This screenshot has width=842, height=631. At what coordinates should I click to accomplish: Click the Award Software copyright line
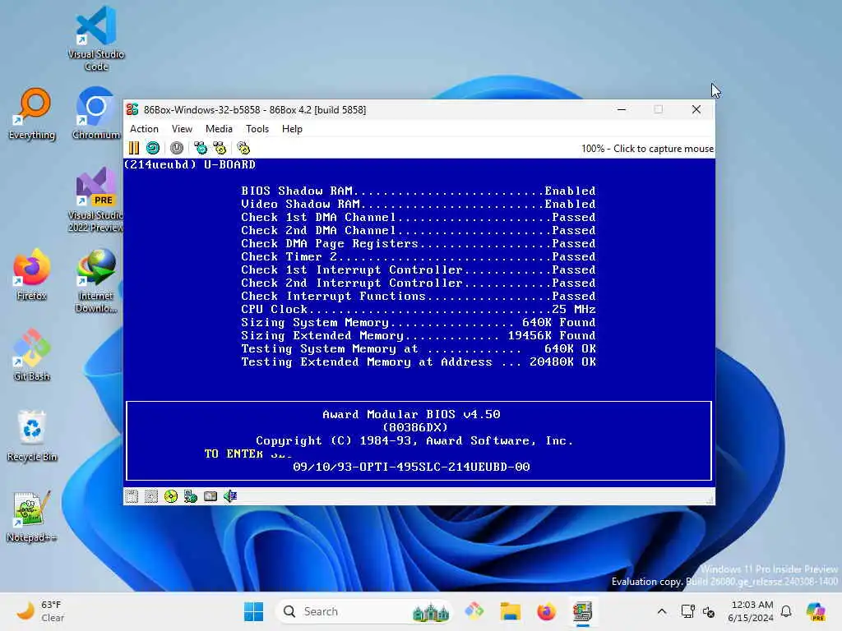pyautogui.click(x=414, y=440)
